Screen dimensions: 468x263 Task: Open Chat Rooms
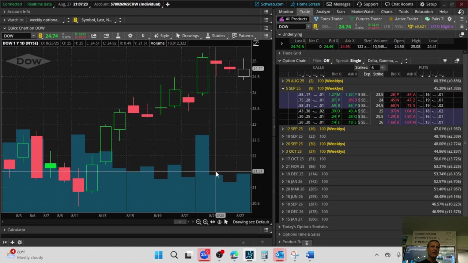[x=400, y=4]
